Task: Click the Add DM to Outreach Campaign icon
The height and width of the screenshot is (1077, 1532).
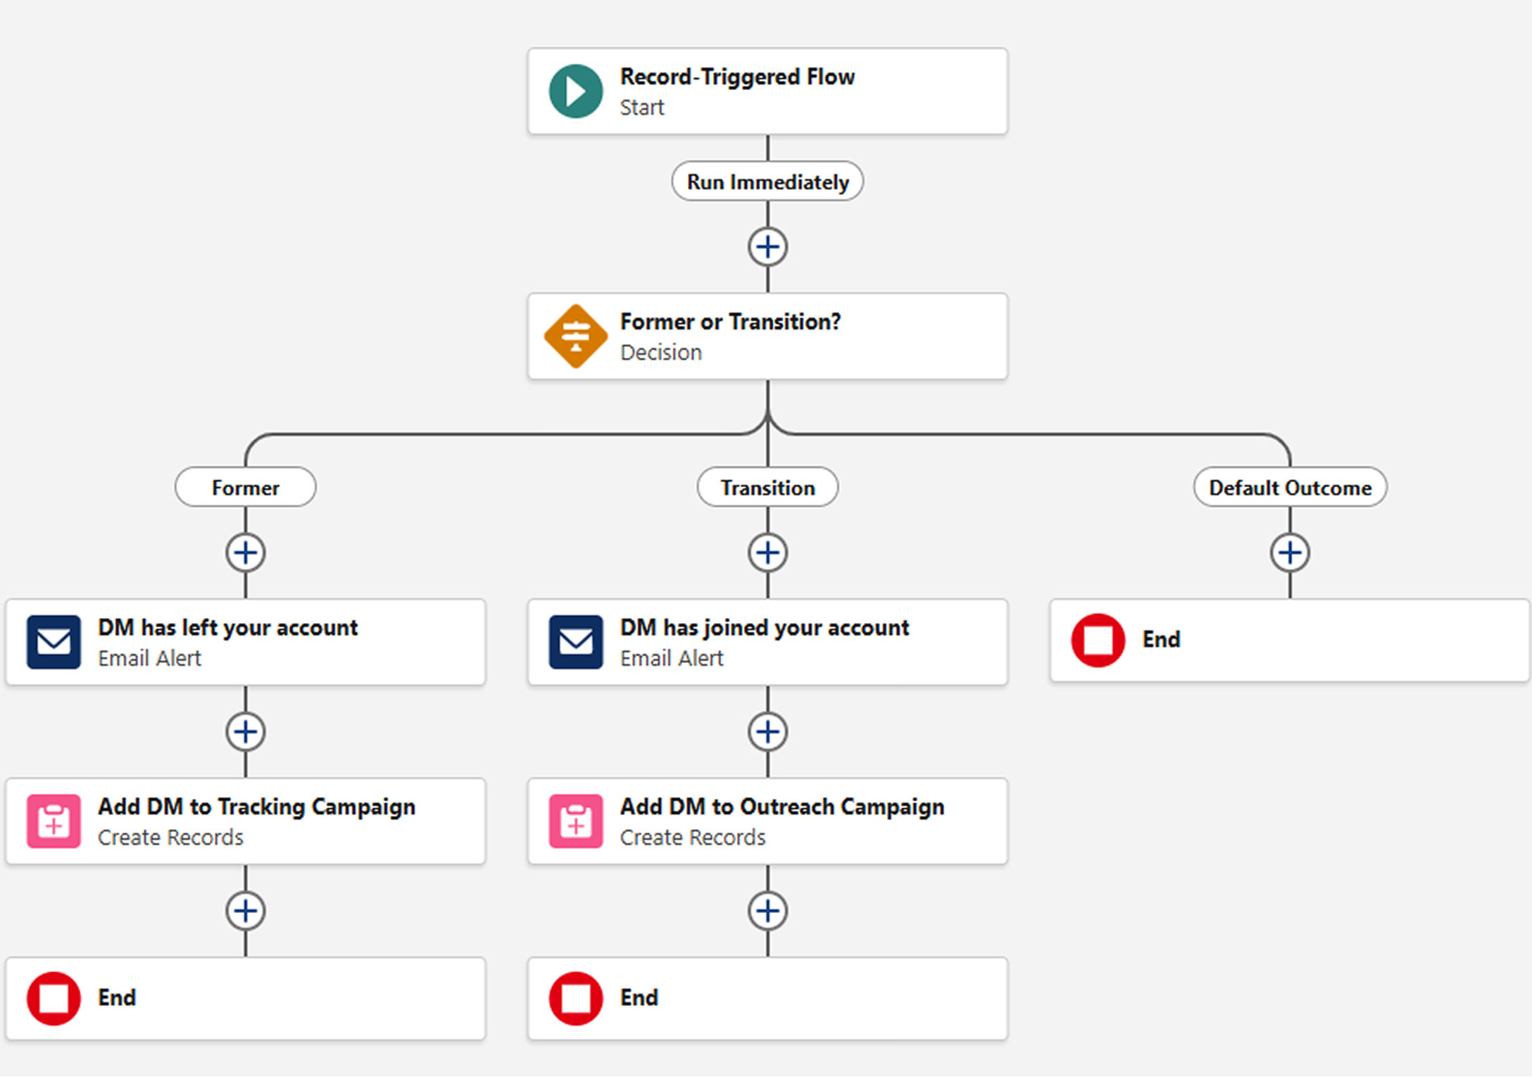Action: (x=574, y=821)
